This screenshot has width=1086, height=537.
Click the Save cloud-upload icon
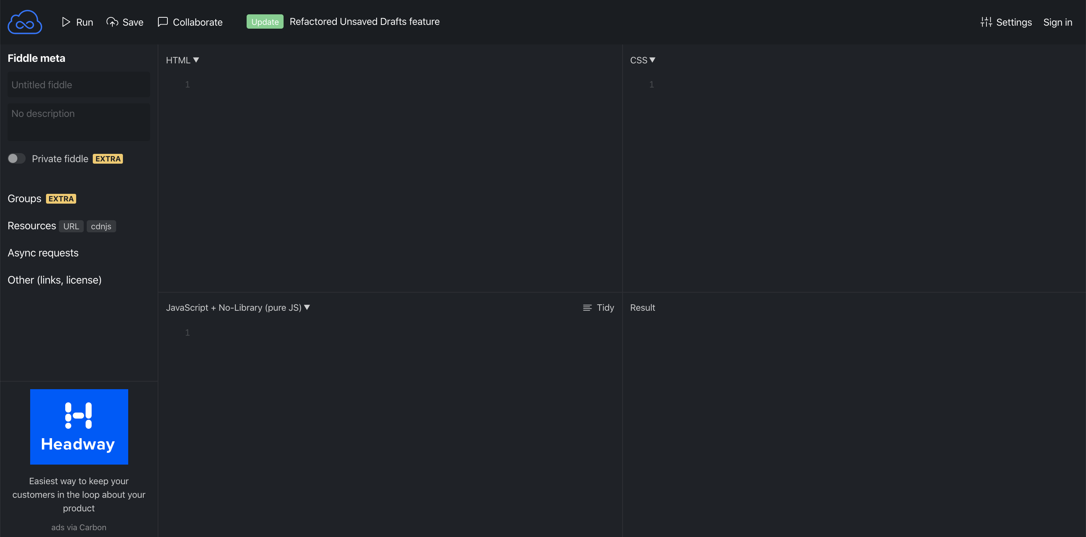tap(112, 22)
